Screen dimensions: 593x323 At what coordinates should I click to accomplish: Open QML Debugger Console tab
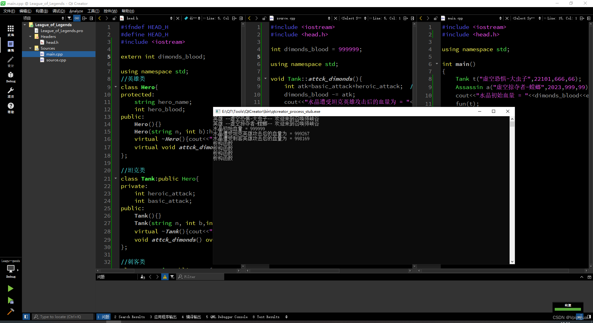pyautogui.click(x=227, y=317)
